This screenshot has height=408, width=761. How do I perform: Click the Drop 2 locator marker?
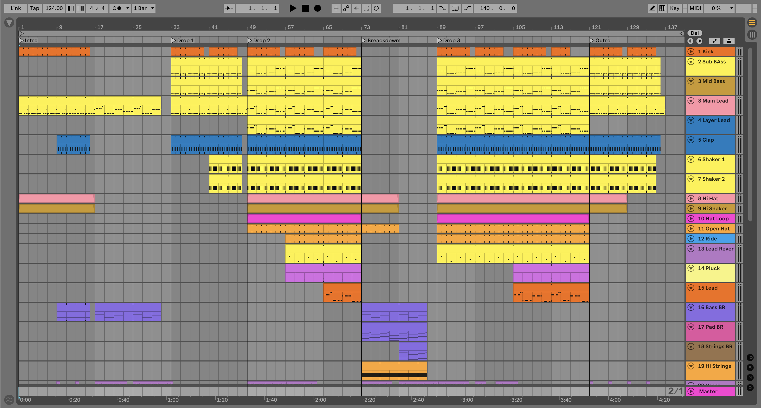click(250, 40)
